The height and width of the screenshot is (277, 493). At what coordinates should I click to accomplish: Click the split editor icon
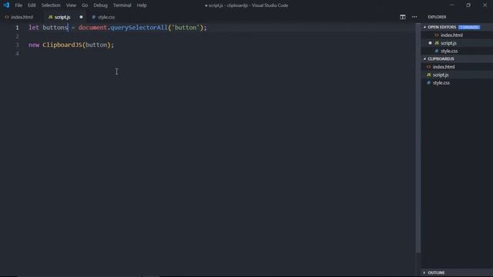point(402,17)
